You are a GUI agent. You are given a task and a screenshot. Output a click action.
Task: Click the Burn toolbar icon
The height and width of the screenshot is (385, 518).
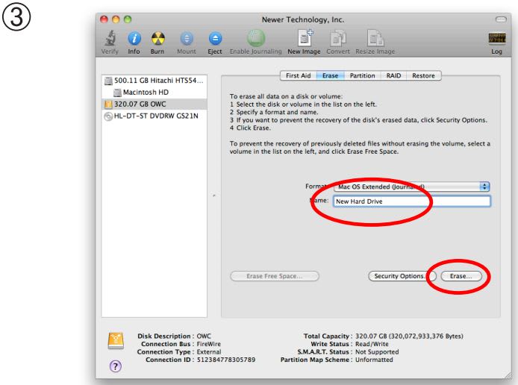(x=158, y=39)
